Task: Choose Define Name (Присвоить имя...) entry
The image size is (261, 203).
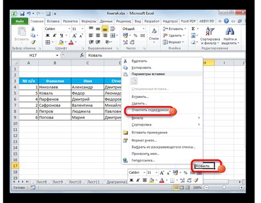Action: 145,153
